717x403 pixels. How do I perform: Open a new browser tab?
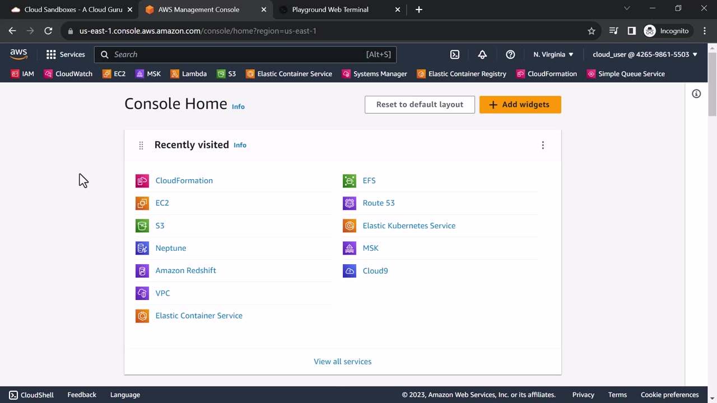coord(419,10)
